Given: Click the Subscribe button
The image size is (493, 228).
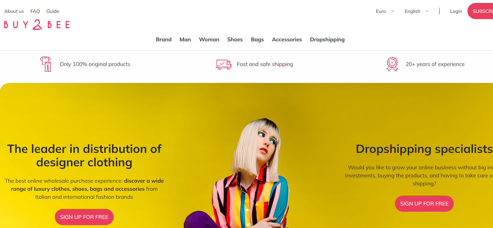Looking at the screenshot, I should pos(480,11).
